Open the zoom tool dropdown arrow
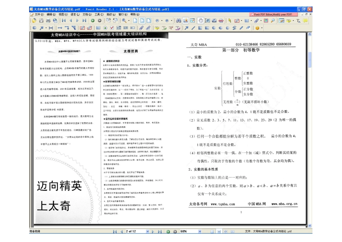This screenshot has width=342, height=242. pyautogui.click(x=129, y=21)
